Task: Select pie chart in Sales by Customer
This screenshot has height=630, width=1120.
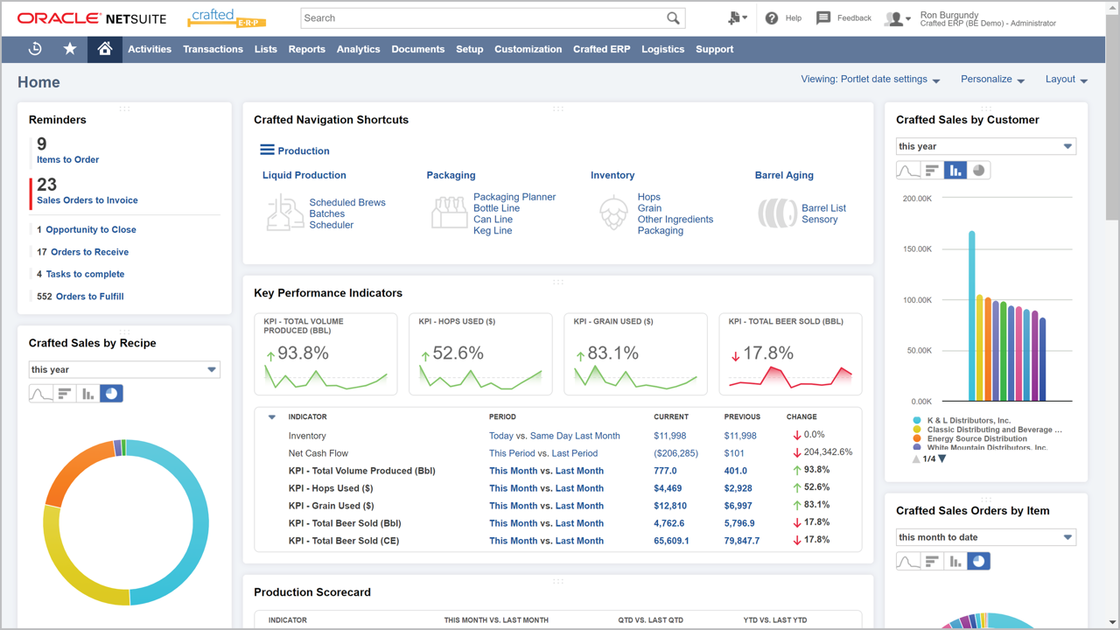Action: pyautogui.click(x=978, y=171)
